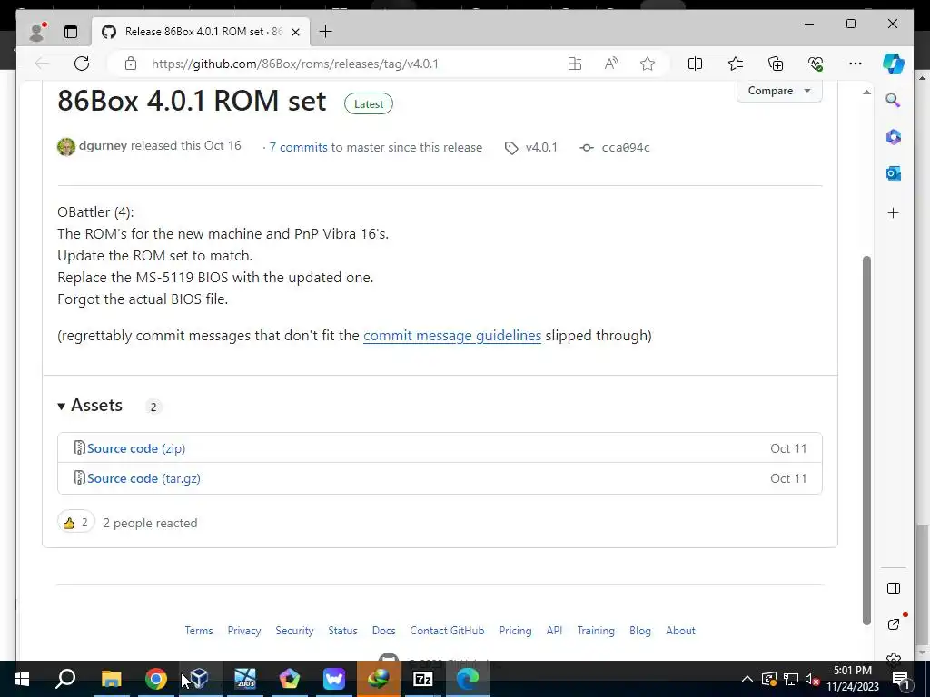The image size is (930, 697).
Task: Download Source code (zip)
Action: pos(136,448)
